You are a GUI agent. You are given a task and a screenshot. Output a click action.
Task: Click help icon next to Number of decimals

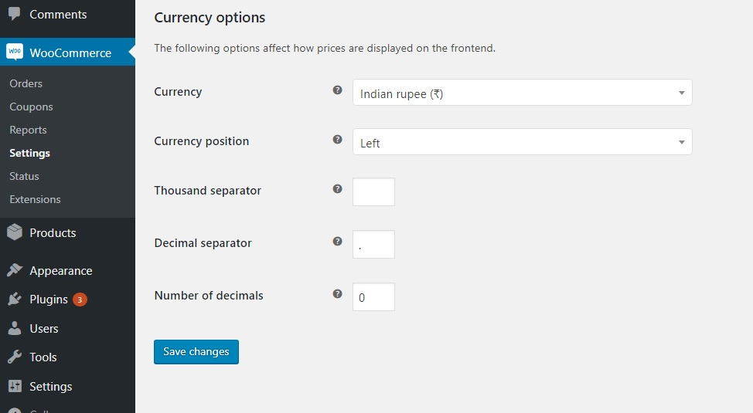click(x=337, y=294)
